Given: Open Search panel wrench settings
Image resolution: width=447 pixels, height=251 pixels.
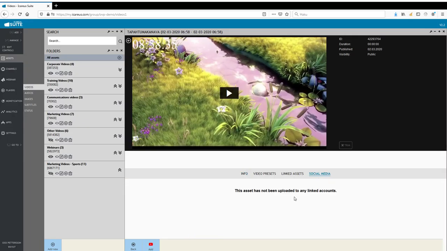Looking at the screenshot, I should 109,32.
